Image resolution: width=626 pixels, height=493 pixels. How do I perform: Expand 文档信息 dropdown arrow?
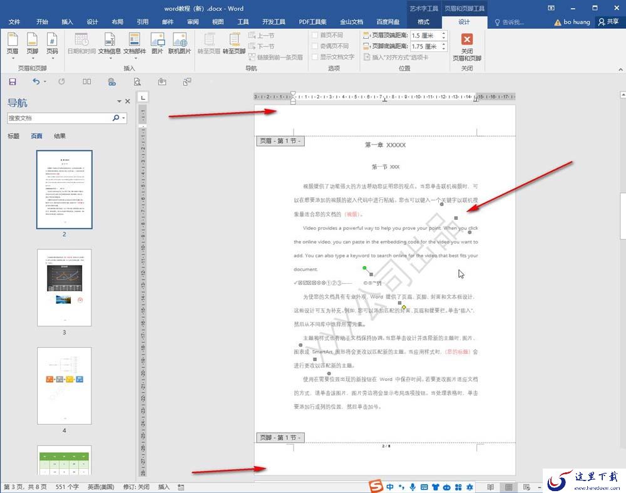[x=110, y=58]
